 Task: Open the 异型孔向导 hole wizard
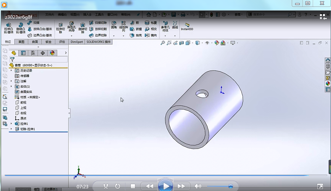[x=72, y=28]
